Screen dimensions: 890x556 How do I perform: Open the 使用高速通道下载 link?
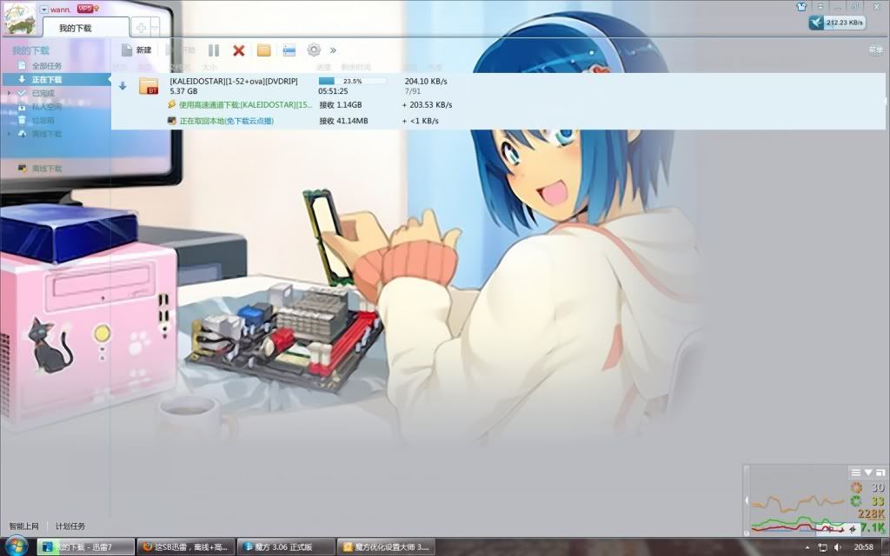click(x=246, y=105)
